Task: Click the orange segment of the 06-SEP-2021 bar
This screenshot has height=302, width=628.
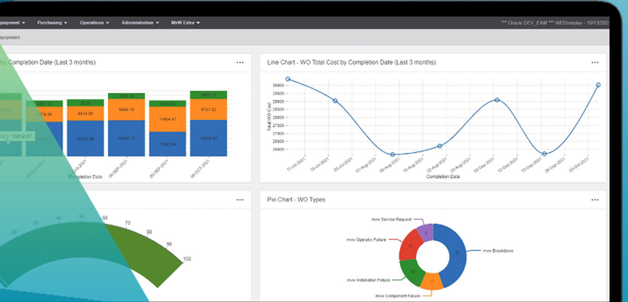Action: click(x=126, y=110)
